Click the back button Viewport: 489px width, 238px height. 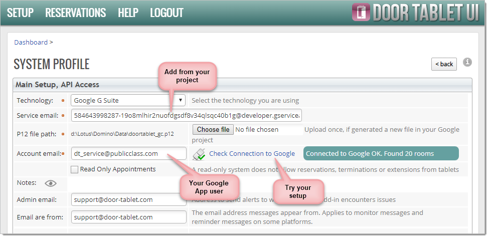[444, 64]
